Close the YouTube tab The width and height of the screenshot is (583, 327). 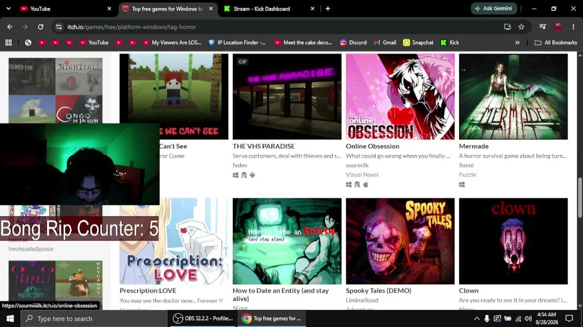coord(109,9)
